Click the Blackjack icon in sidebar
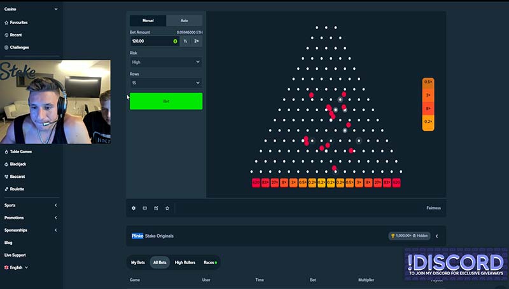Viewport: 509px width, 289px height. click(6, 165)
